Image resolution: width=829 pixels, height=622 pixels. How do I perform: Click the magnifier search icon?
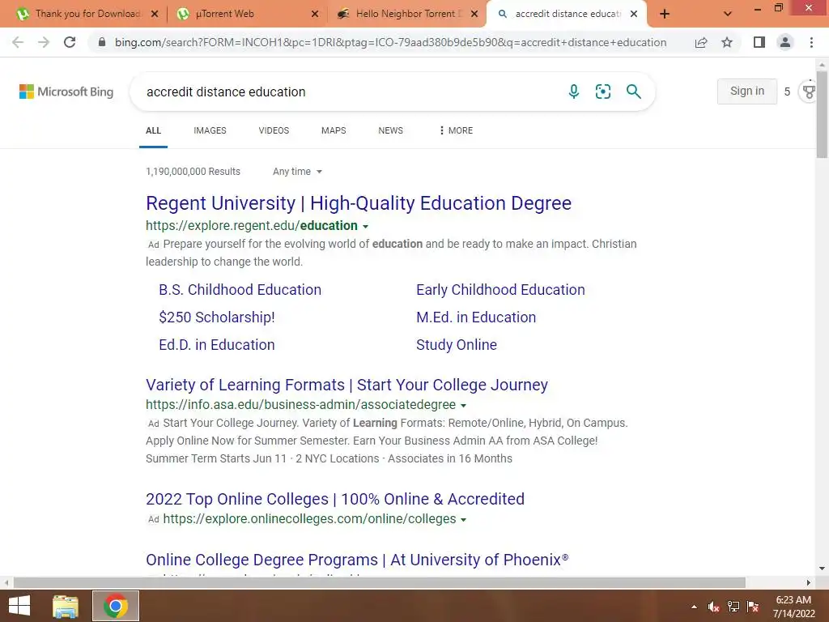coord(633,92)
